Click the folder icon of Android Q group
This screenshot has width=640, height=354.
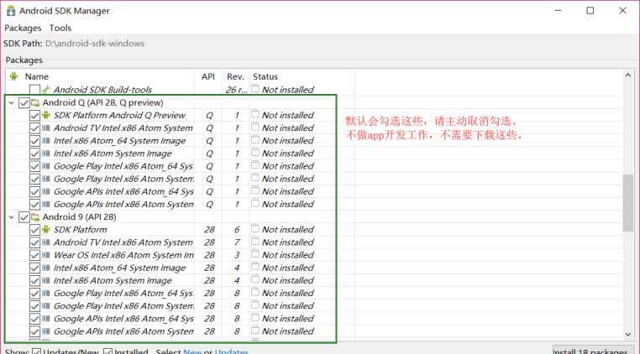click(x=35, y=103)
